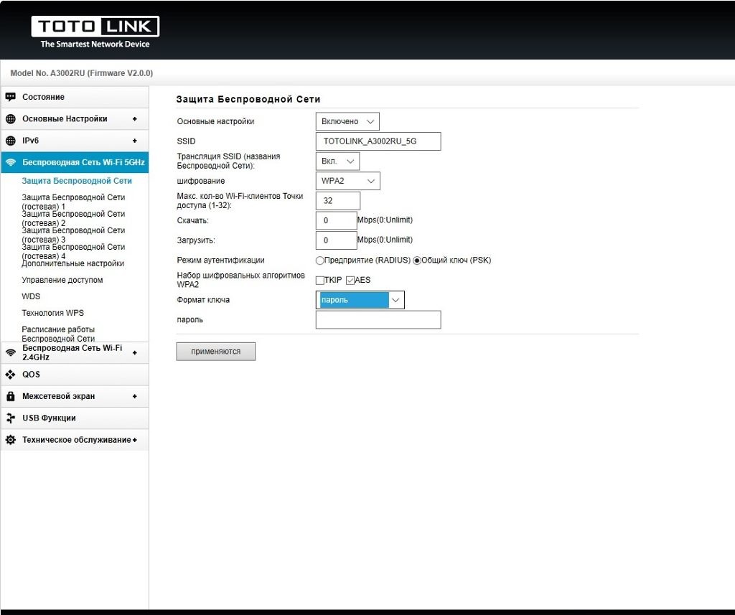Uncheck the AES cipher checkbox
The width and height of the screenshot is (735, 615).
[x=350, y=281]
